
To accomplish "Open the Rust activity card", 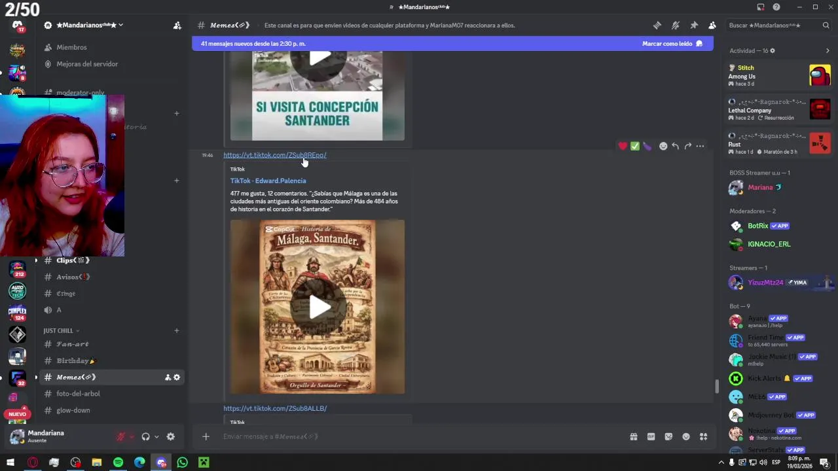I will click(779, 143).
